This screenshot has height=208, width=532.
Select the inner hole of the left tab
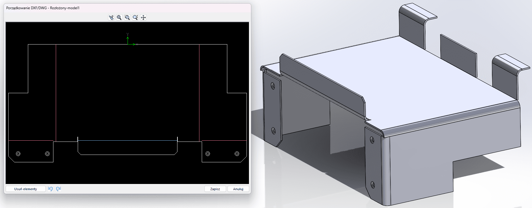point(47,154)
